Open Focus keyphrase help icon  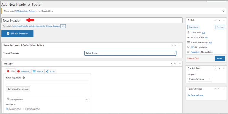[24, 78]
